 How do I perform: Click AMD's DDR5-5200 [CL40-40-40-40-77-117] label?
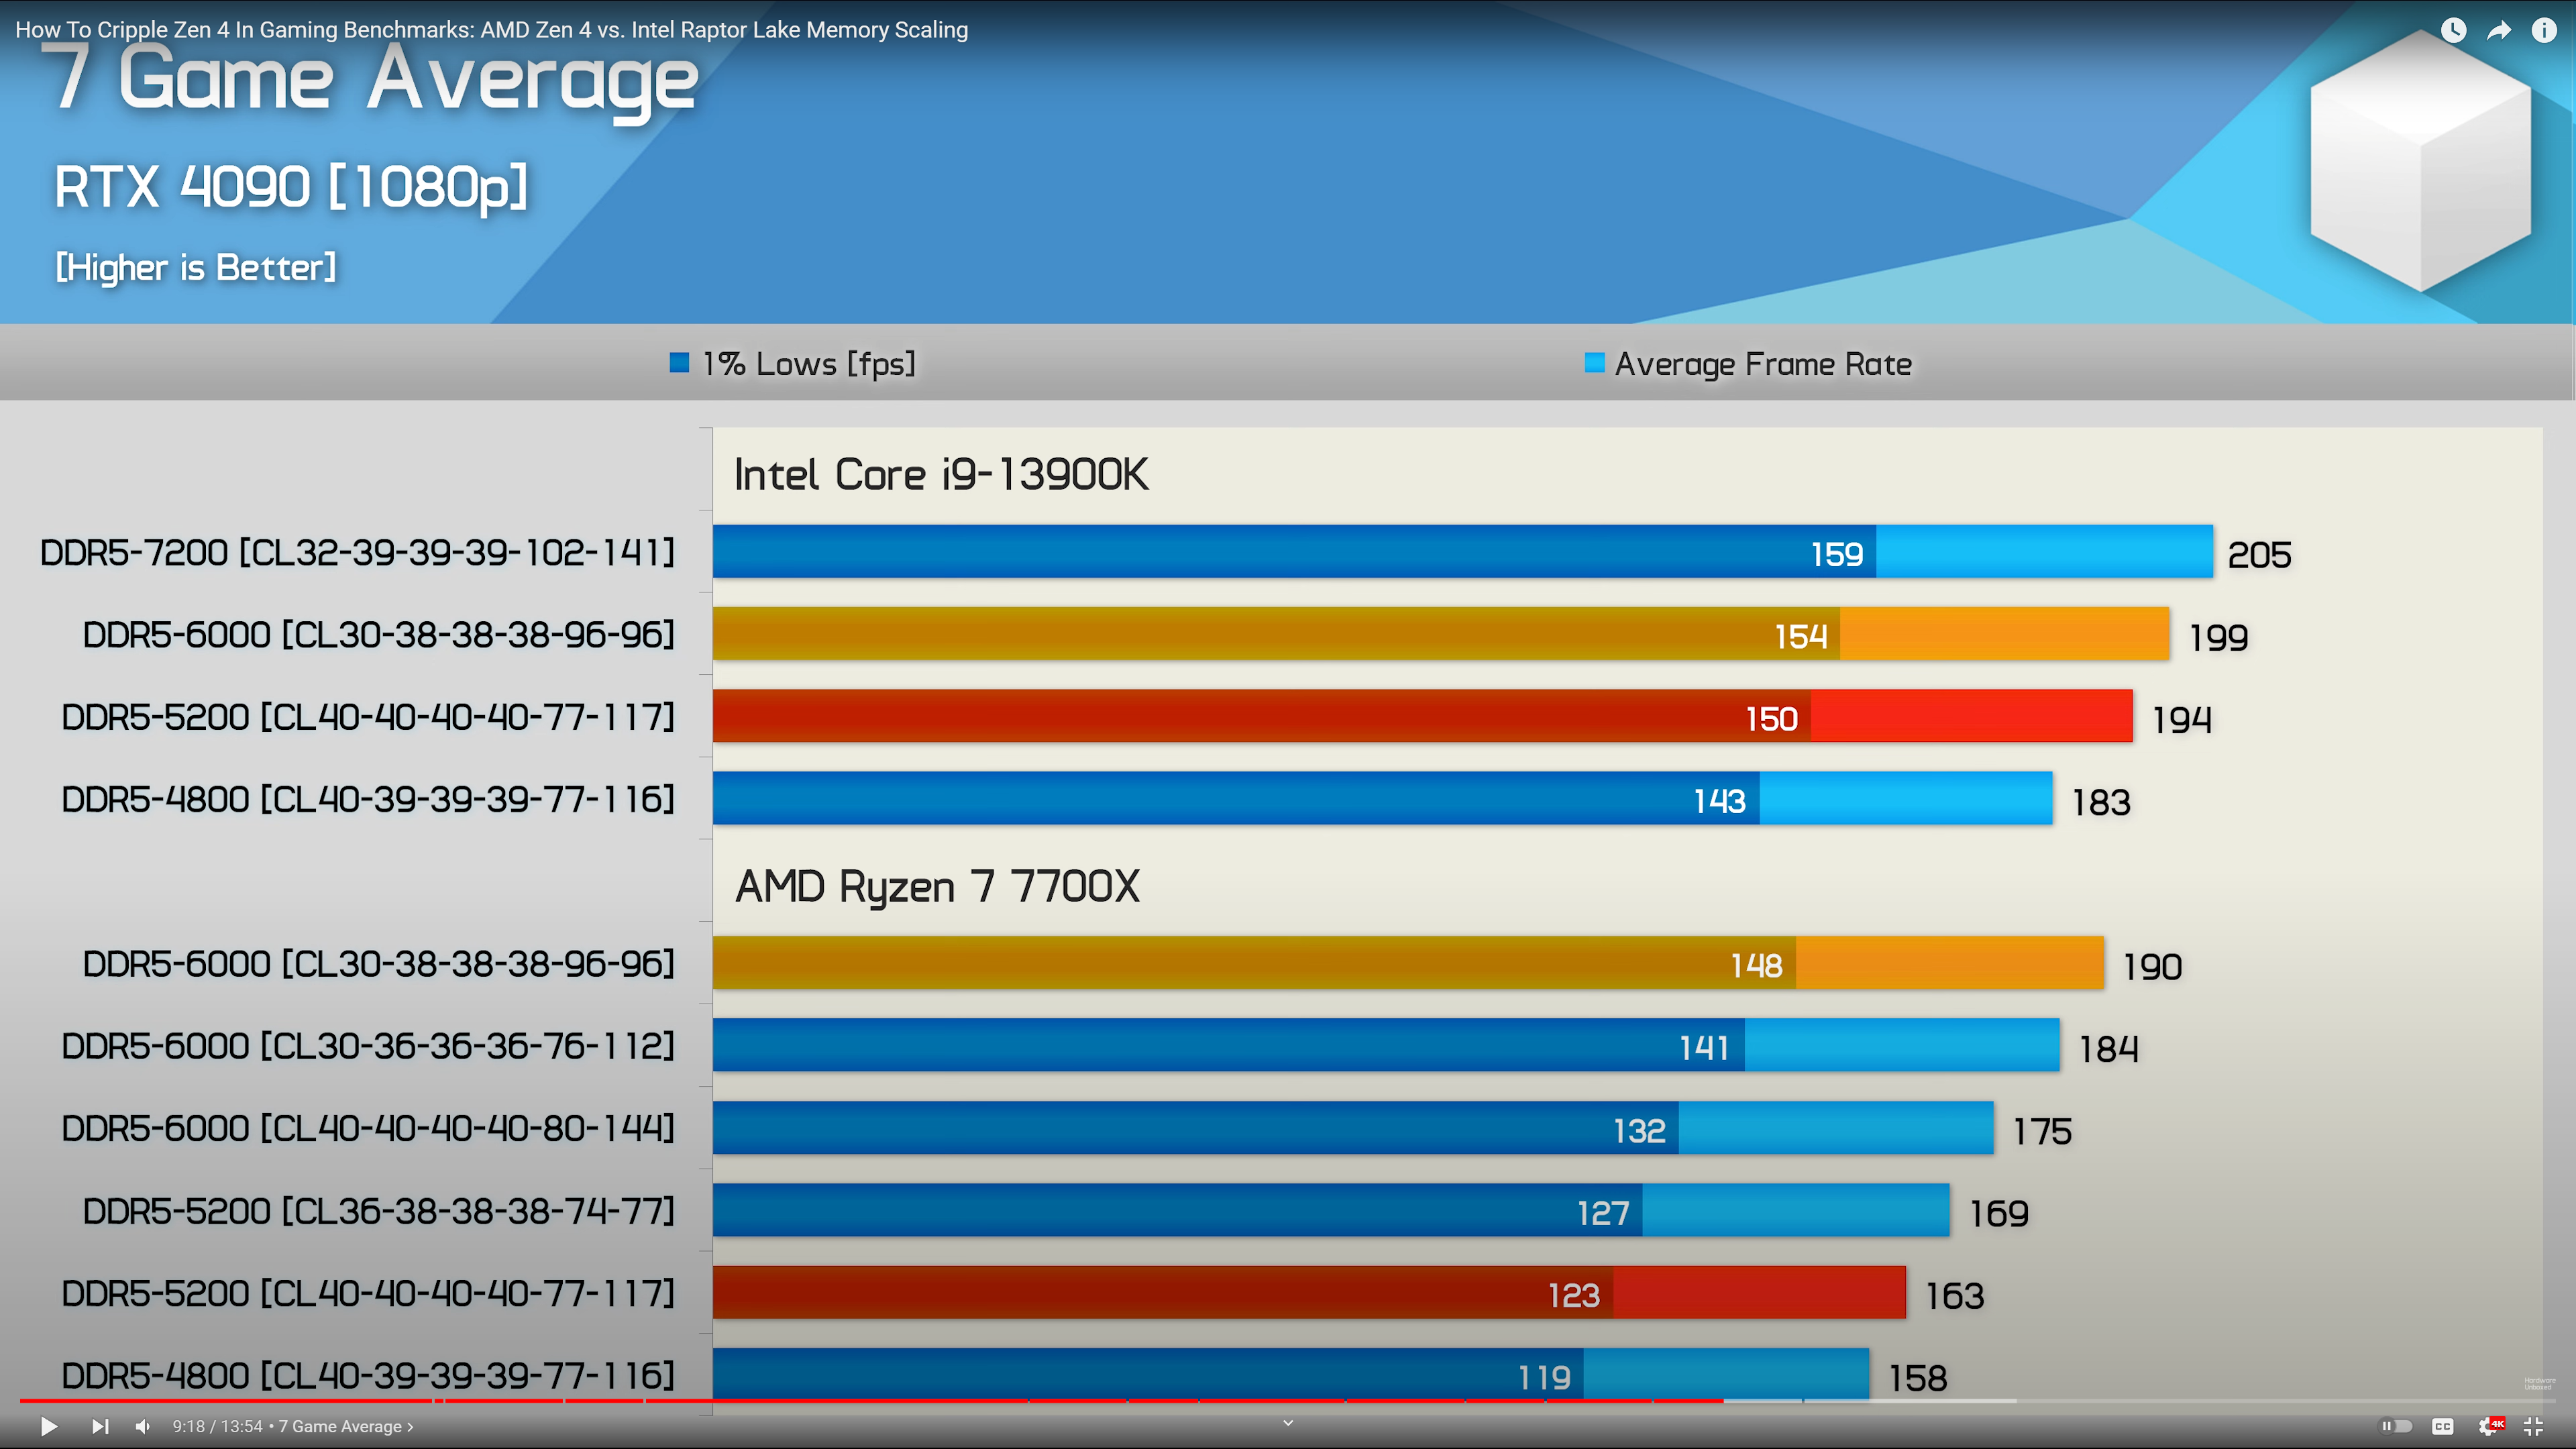(x=368, y=1293)
